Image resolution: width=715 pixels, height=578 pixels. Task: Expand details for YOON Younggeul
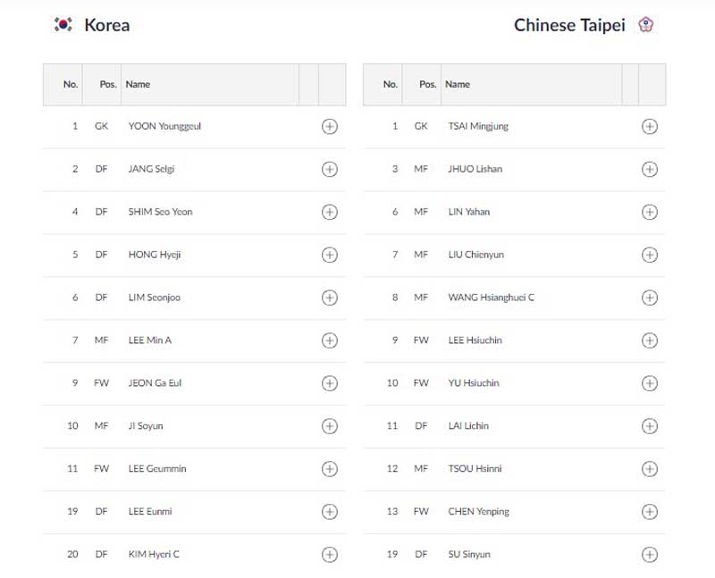[x=330, y=126]
